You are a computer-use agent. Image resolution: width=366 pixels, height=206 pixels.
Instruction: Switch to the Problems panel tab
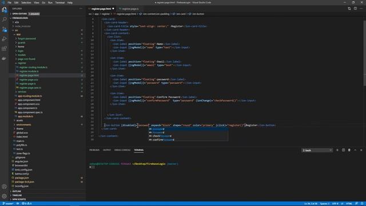pos(94,150)
